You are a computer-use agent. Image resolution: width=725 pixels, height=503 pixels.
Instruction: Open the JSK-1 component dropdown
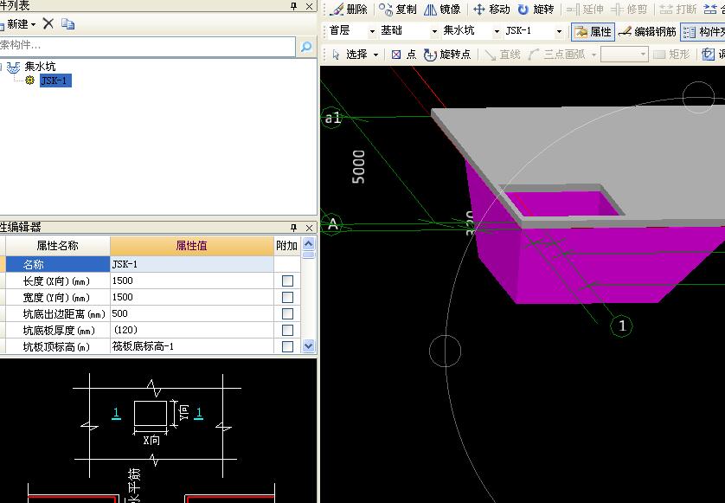pyautogui.click(x=559, y=31)
